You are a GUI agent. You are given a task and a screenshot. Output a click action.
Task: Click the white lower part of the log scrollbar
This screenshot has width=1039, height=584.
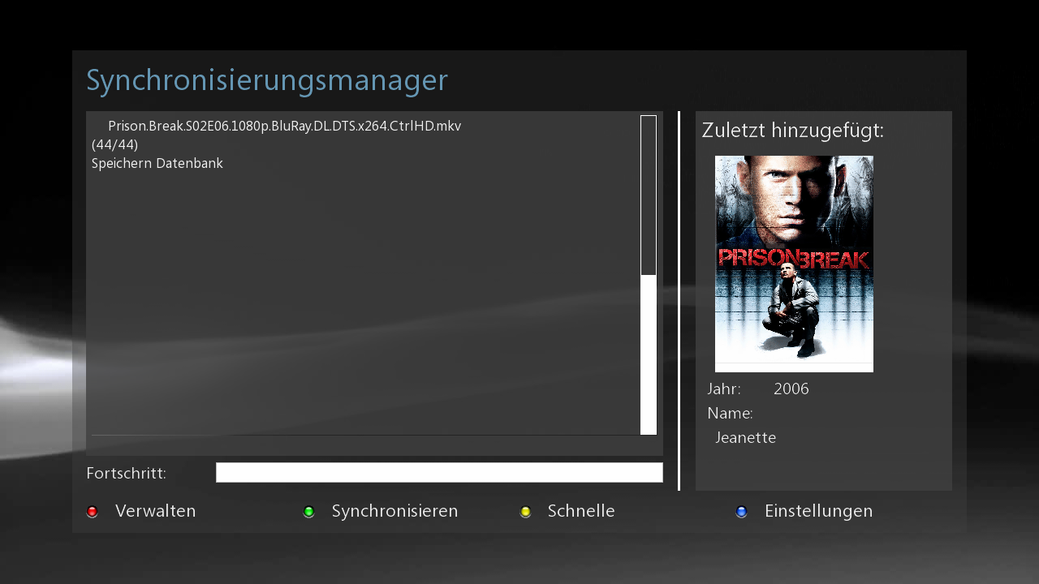[x=648, y=354]
